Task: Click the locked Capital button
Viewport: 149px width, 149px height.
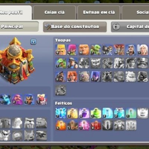Action: click(130, 27)
